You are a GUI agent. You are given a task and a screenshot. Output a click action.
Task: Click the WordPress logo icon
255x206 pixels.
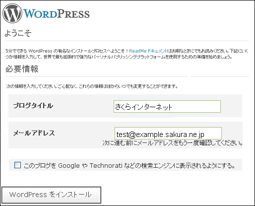(12, 13)
